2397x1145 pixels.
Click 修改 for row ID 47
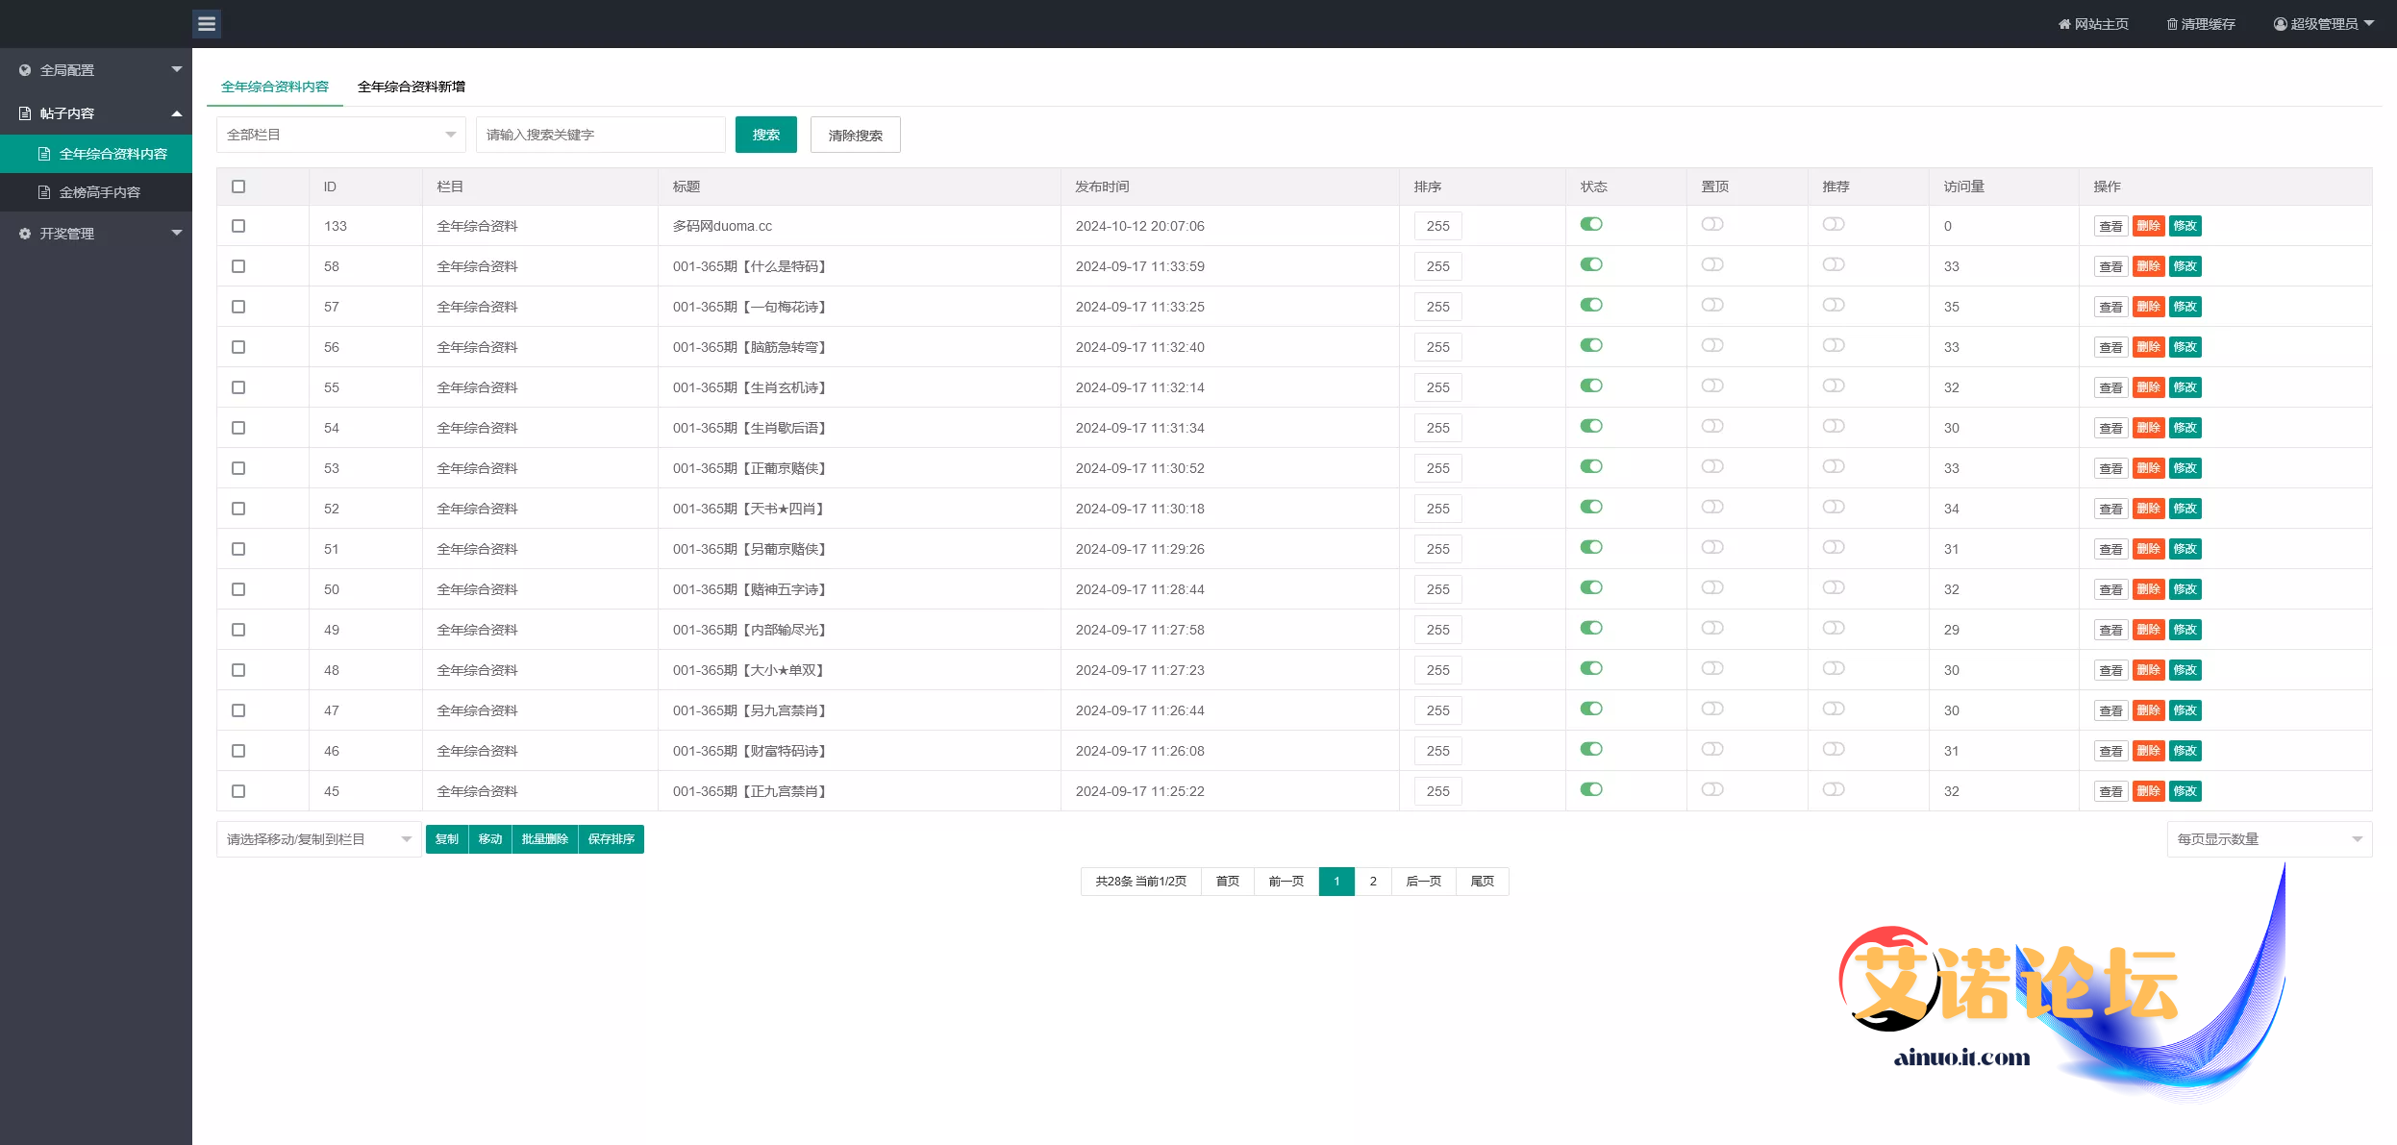[2185, 710]
